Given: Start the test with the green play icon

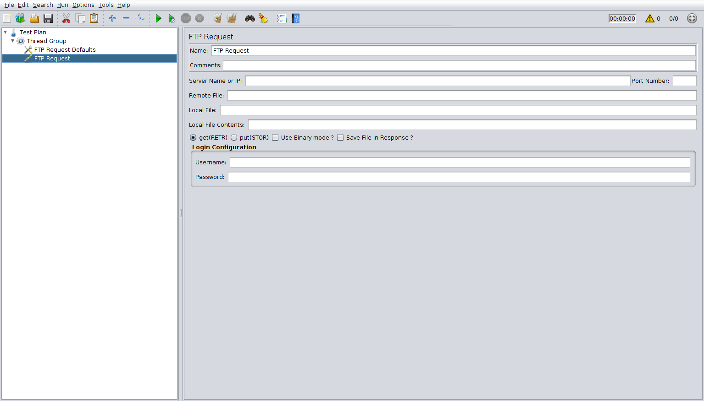Looking at the screenshot, I should click(158, 18).
